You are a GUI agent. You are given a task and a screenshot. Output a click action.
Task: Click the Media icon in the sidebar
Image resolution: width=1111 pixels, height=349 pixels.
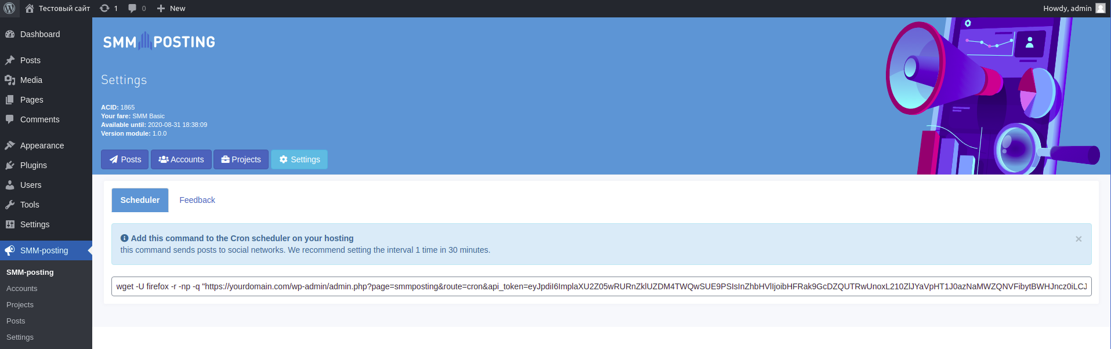tap(10, 80)
